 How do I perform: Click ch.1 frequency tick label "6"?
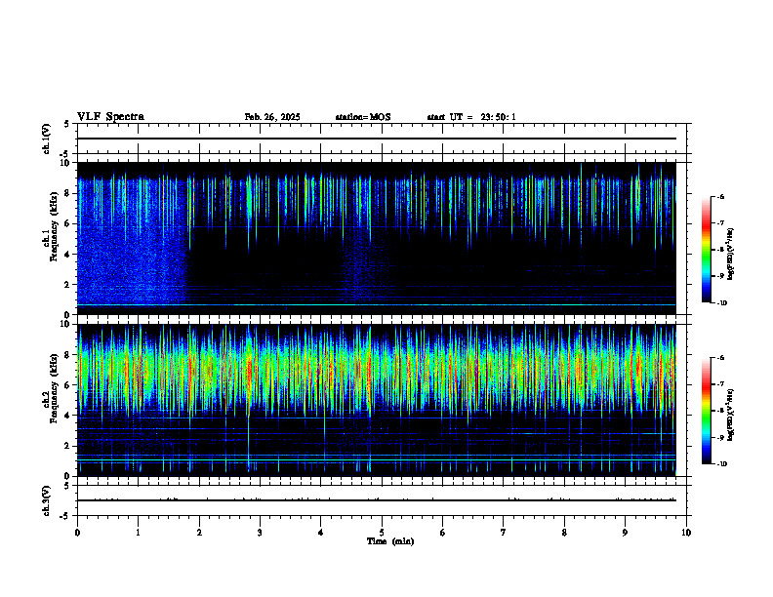tap(68, 223)
